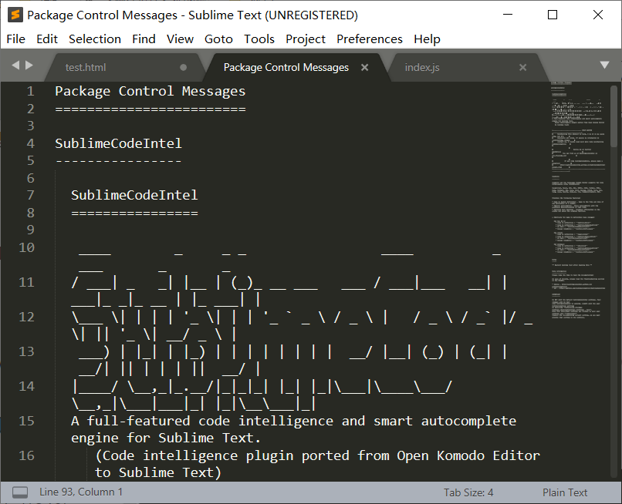Click line number 15 in gutter
Screen dimensions: 622x504
point(26,421)
